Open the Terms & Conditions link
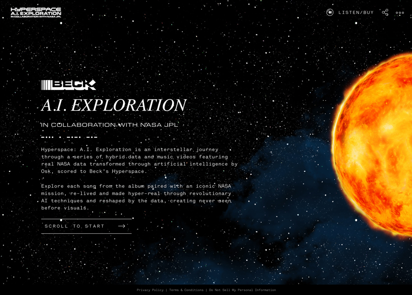The width and height of the screenshot is (412, 295). pos(185,290)
